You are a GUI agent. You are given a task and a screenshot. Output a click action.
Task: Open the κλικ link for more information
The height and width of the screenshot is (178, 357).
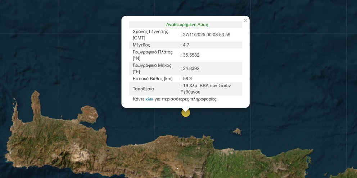(149, 99)
